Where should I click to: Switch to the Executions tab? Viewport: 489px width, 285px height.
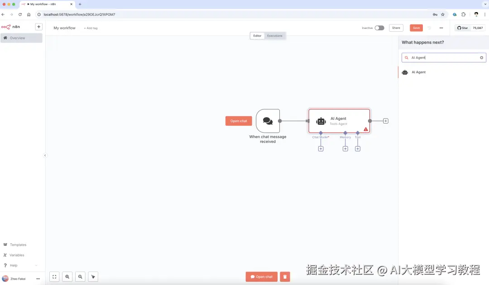pyautogui.click(x=275, y=35)
